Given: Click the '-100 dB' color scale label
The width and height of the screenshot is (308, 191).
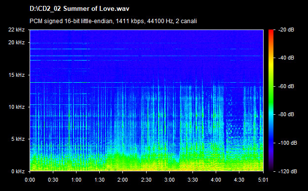Looking at the screenshot, I should tap(288, 143).
